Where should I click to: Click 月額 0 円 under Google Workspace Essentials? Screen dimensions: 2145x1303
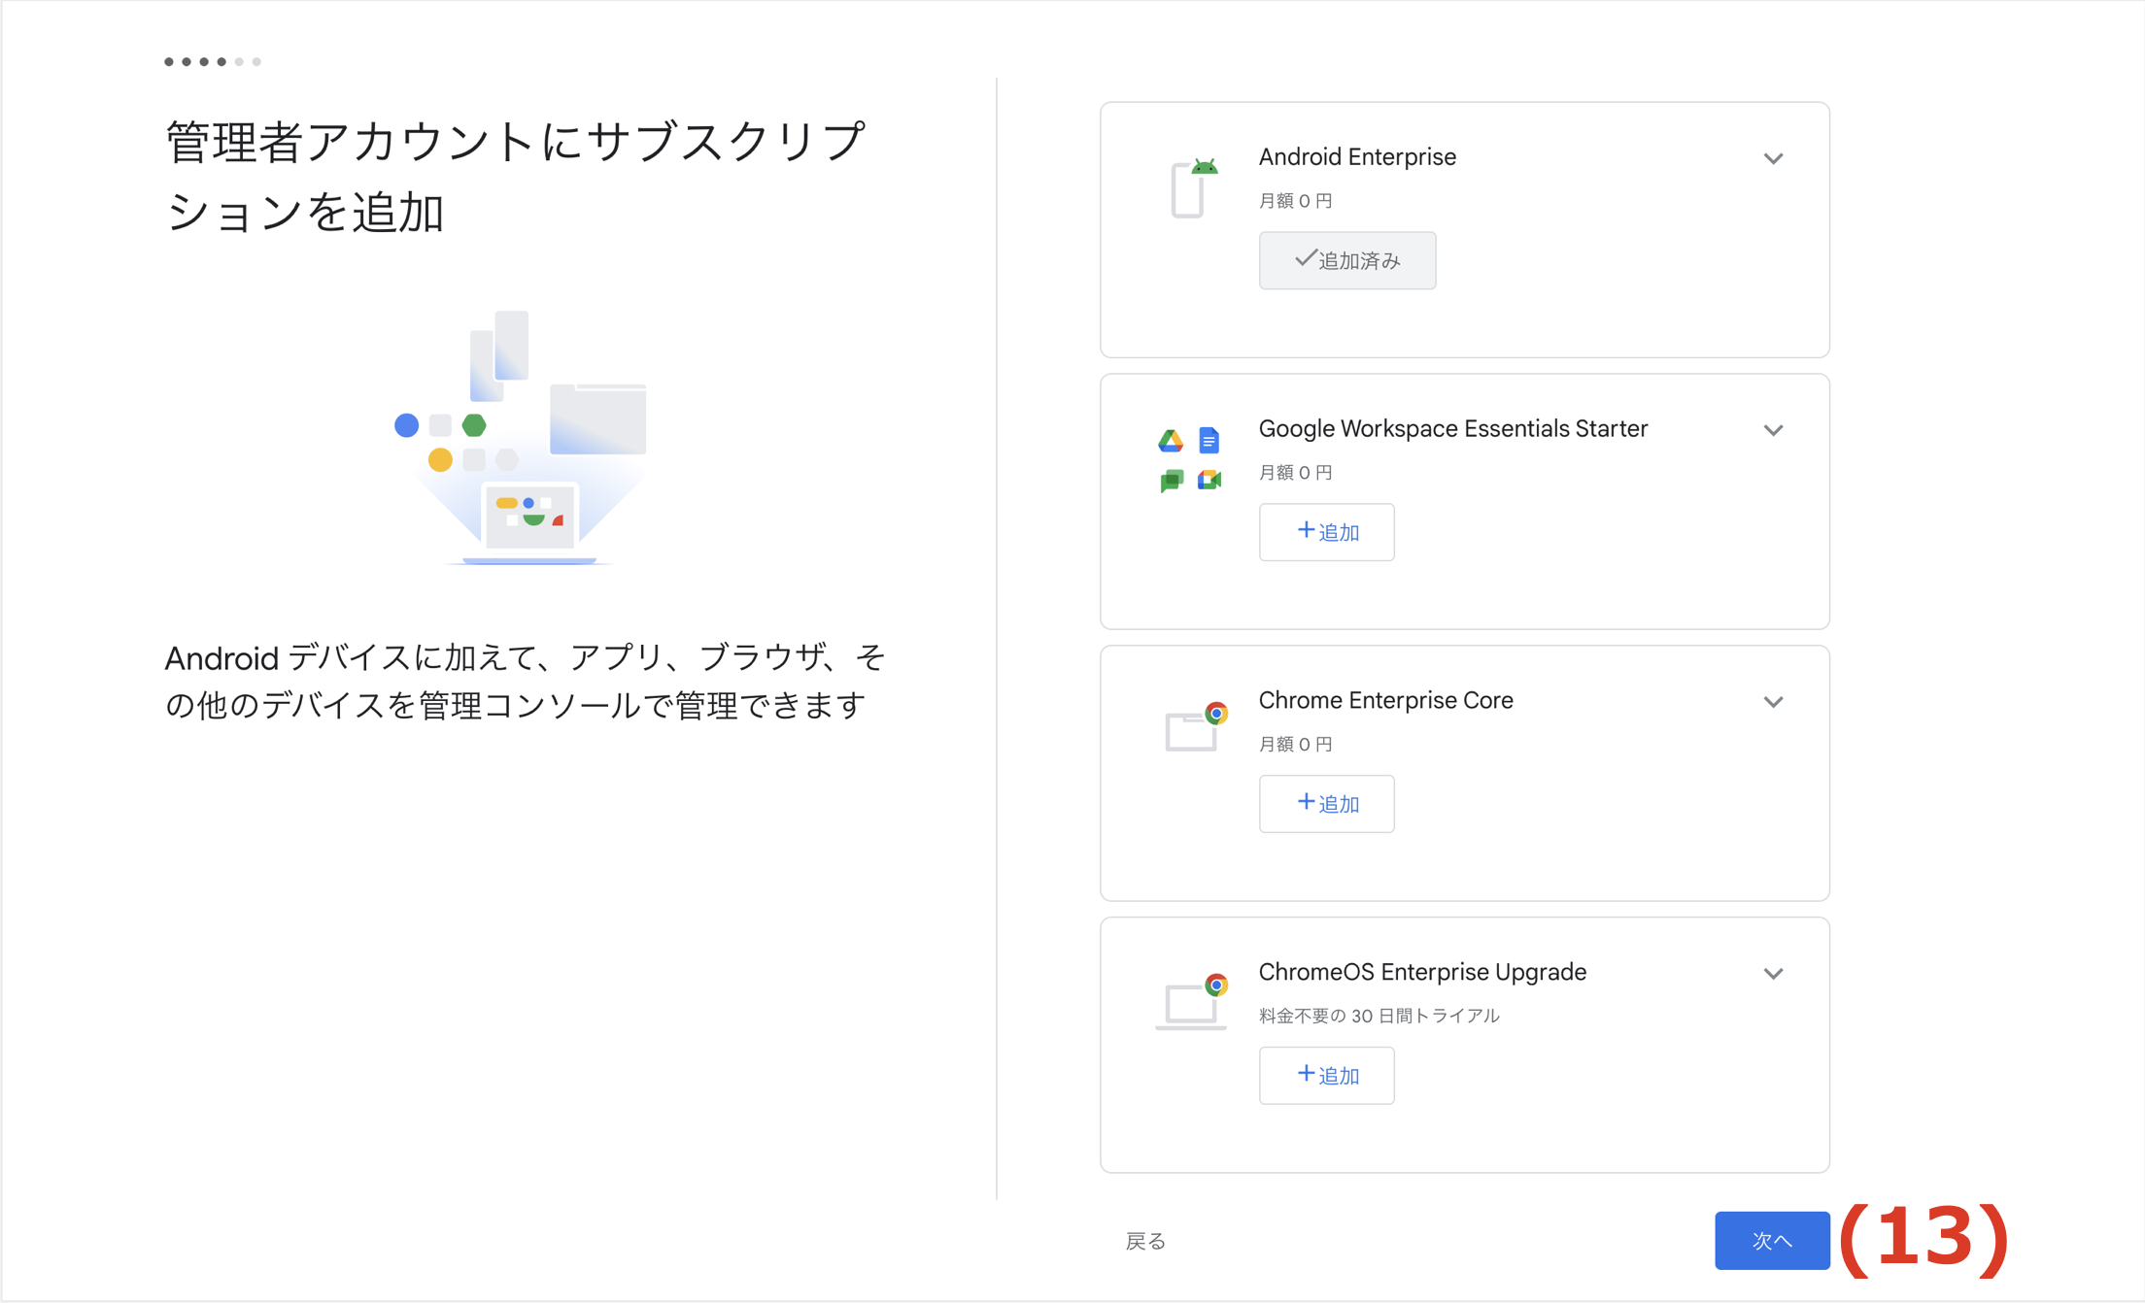[x=1296, y=472]
